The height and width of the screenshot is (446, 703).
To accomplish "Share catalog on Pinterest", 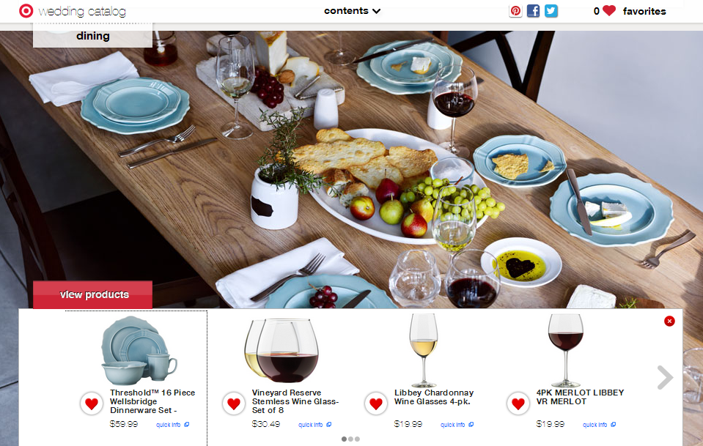I will click(x=515, y=11).
